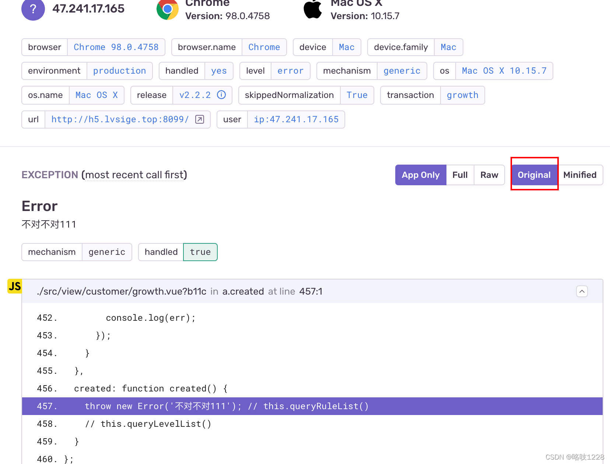Click environment production tag value

pyautogui.click(x=119, y=71)
